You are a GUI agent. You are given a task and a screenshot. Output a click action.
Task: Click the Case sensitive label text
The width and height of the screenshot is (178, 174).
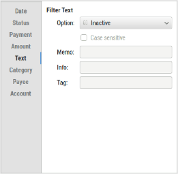click(108, 38)
